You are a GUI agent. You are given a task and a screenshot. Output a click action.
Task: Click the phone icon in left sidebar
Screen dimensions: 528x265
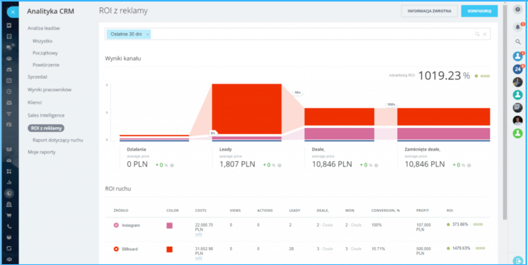[x=9, y=226]
